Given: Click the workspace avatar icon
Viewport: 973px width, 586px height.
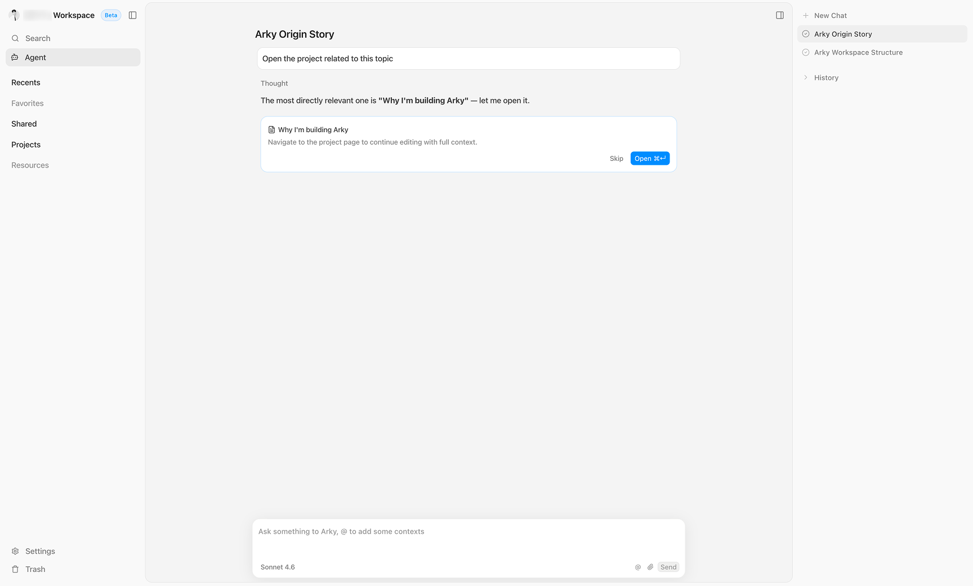Looking at the screenshot, I should pos(15,15).
